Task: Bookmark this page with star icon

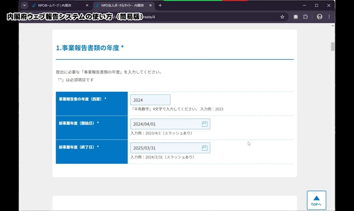Action: pyautogui.click(x=282, y=17)
